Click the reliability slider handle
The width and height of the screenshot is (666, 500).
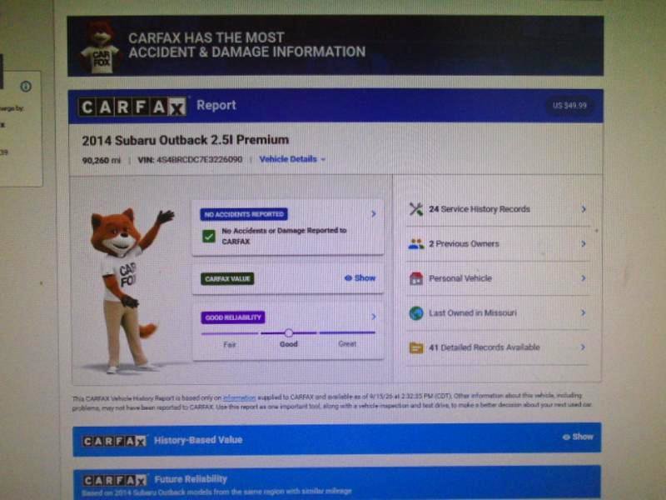point(288,332)
